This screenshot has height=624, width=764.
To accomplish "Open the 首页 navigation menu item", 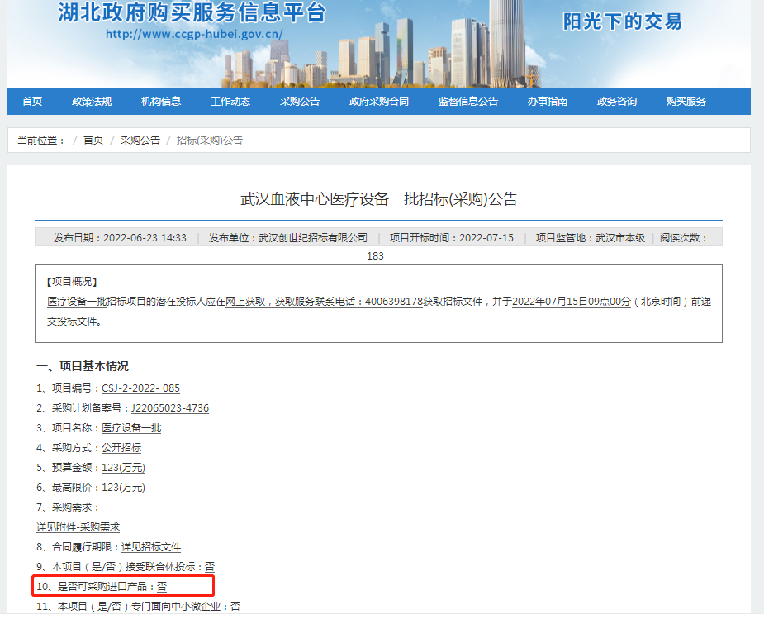I will tap(32, 102).
